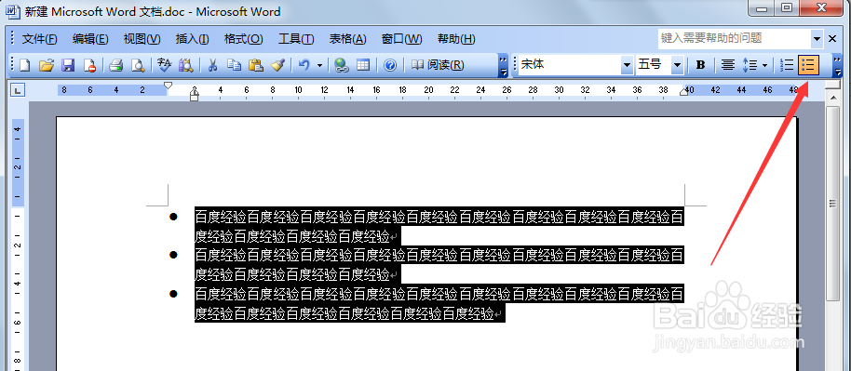Open Microsoft Word Help question mark icon

390,66
